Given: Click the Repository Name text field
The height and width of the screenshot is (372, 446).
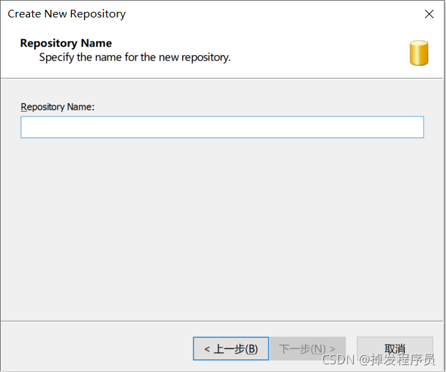Looking at the screenshot, I should (222, 127).
